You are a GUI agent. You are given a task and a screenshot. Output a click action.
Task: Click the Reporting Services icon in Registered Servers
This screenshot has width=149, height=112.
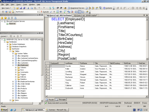tap(9, 18)
